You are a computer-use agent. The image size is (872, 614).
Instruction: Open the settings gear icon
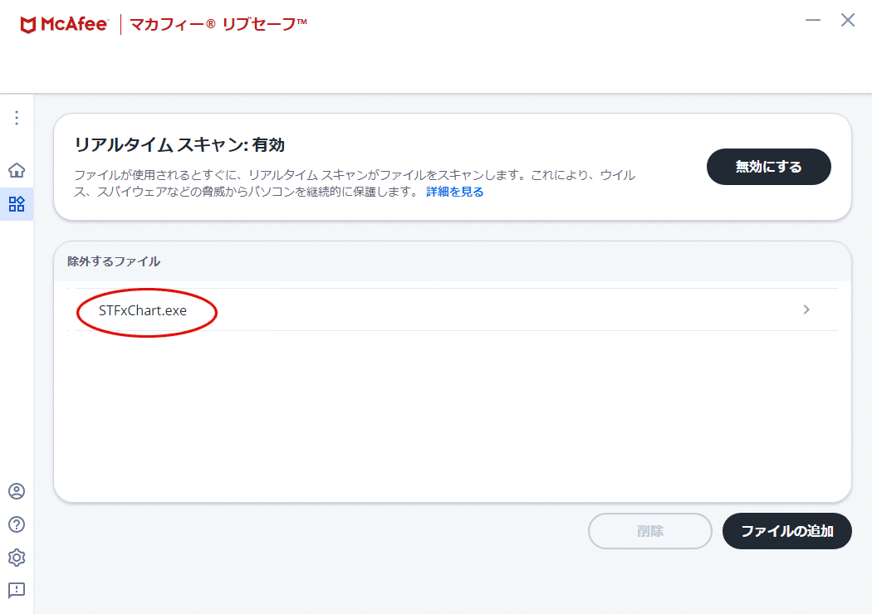click(17, 558)
